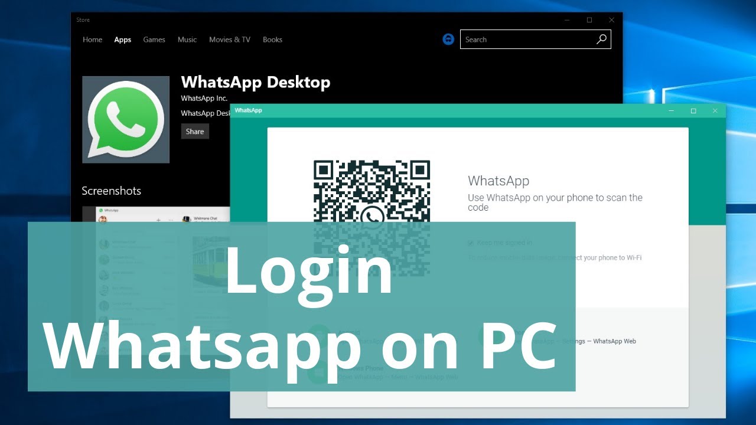Image resolution: width=756 pixels, height=425 pixels.
Task: Click the magnifier icon in Store search
Action: point(601,40)
